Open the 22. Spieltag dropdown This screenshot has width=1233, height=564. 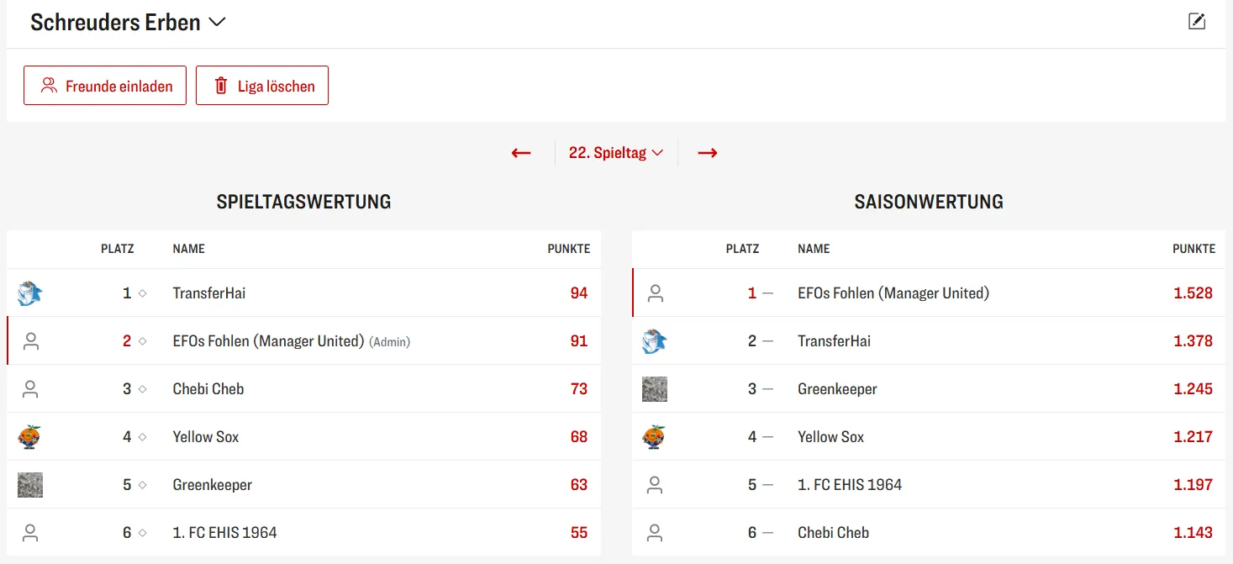pyautogui.click(x=616, y=153)
